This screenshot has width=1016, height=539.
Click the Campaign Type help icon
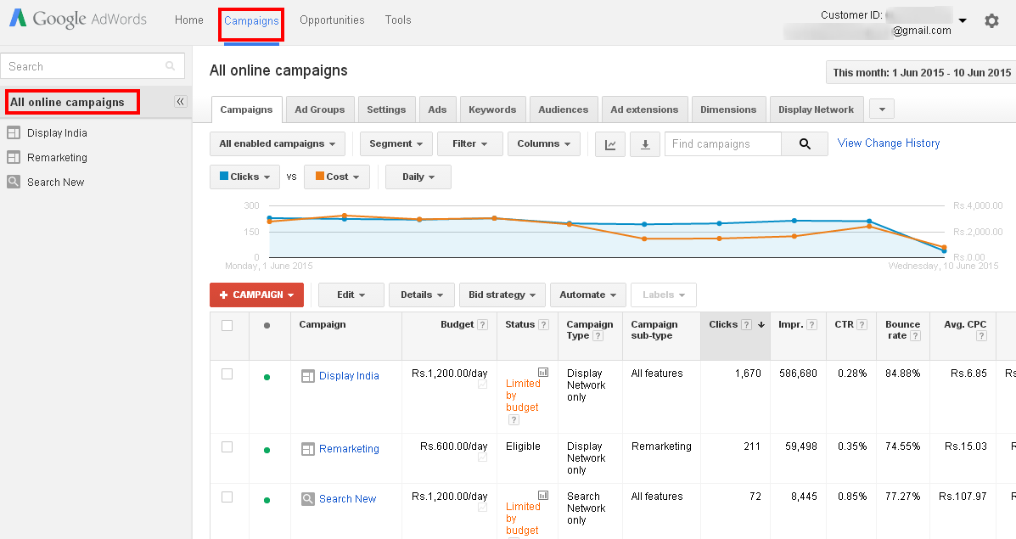598,336
